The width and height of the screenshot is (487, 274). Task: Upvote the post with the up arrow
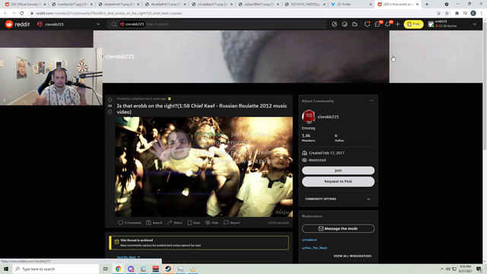[110, 100]
